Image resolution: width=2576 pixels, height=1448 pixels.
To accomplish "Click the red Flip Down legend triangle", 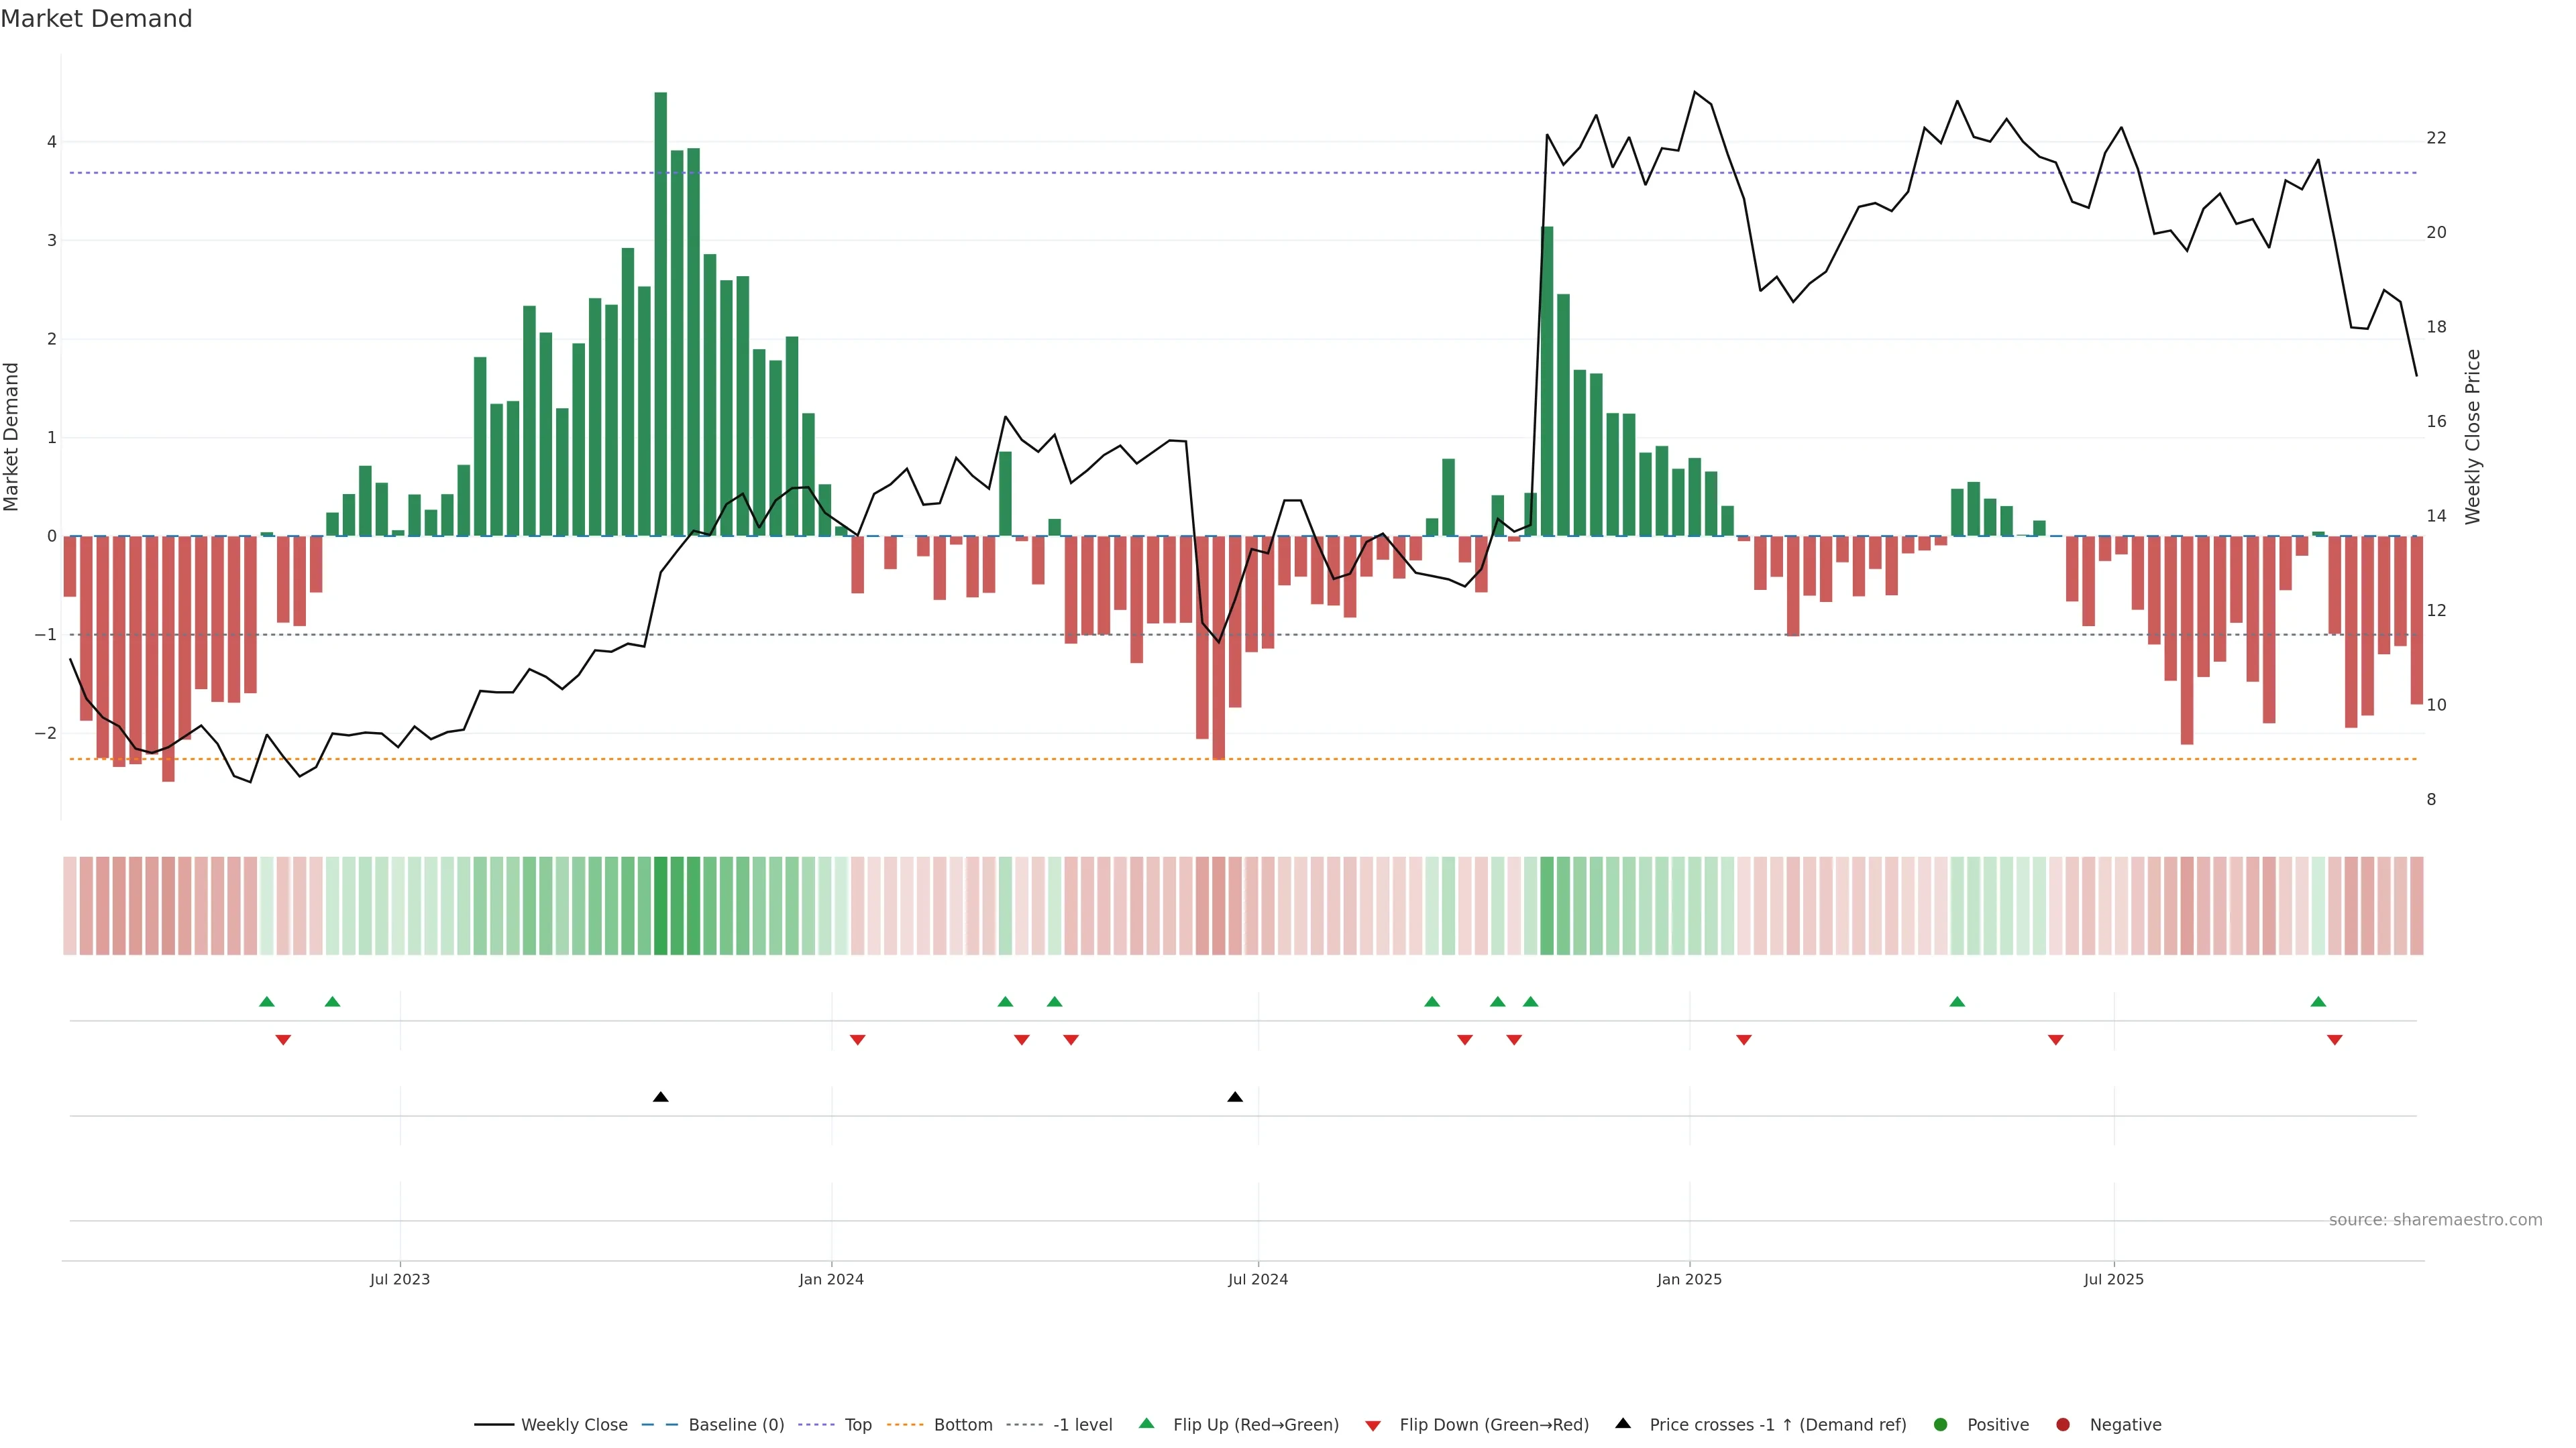I will click(1372, 1425).
